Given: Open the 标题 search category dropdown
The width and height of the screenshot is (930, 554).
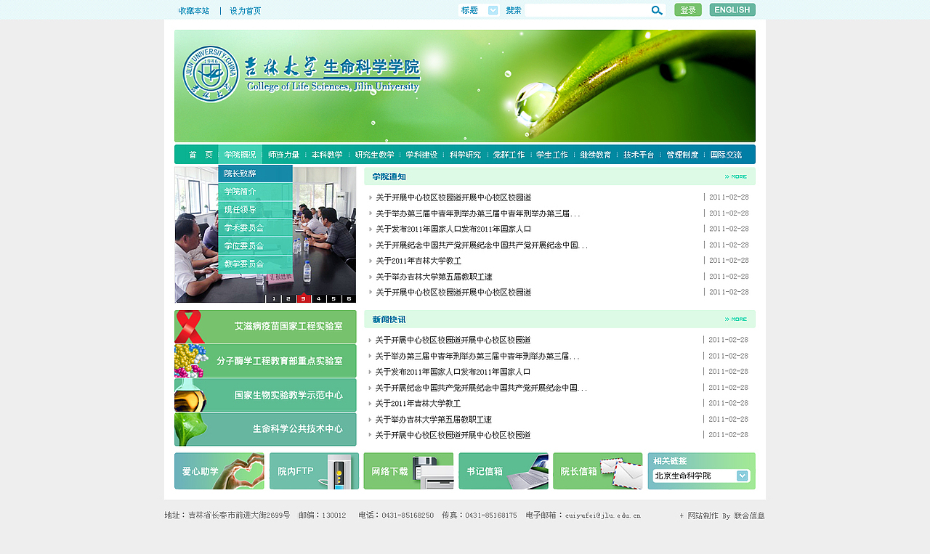Looking at the screenshot, I should click(x=493, y=10).
